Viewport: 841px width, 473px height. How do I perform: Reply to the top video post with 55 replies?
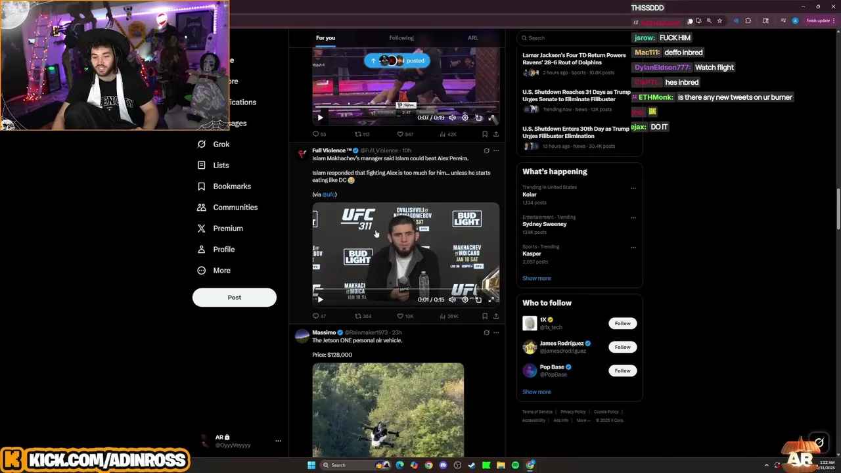319,134
